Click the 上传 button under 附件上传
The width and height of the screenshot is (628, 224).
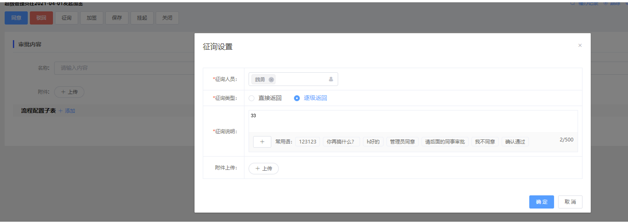[264, 168]
